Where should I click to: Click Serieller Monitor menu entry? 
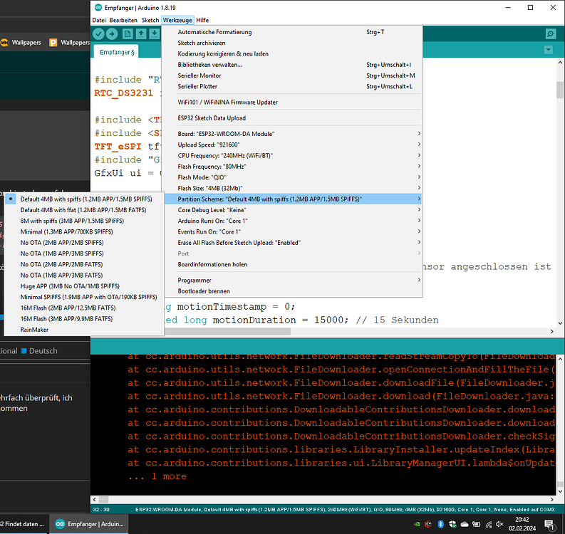199,75
